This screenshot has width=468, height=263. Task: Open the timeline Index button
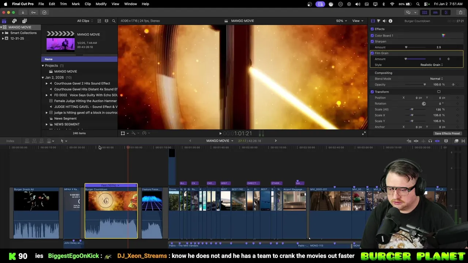(x=10, y=141)
